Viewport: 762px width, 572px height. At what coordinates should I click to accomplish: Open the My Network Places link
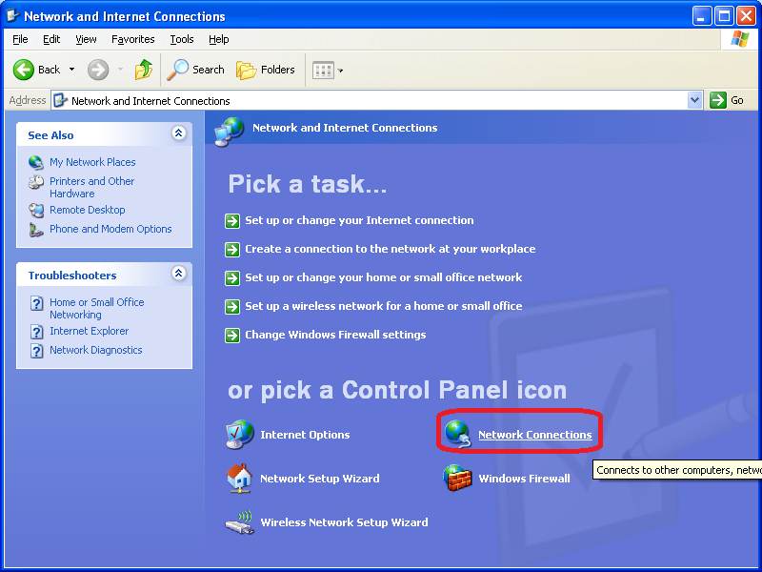point(92,162)
